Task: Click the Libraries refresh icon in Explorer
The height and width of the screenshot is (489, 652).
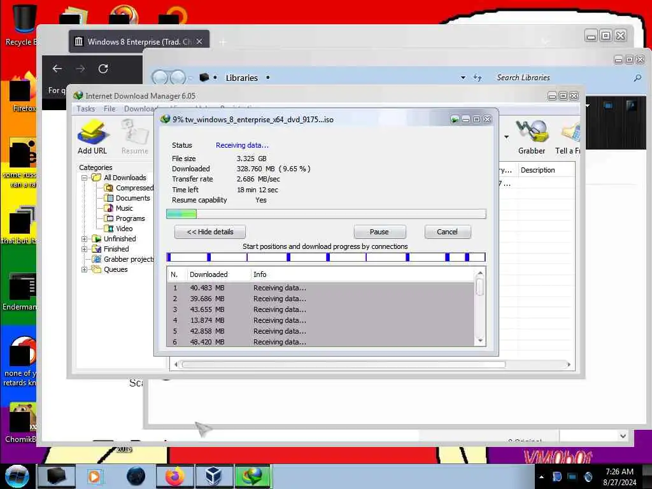Action: tap(478, 78)
